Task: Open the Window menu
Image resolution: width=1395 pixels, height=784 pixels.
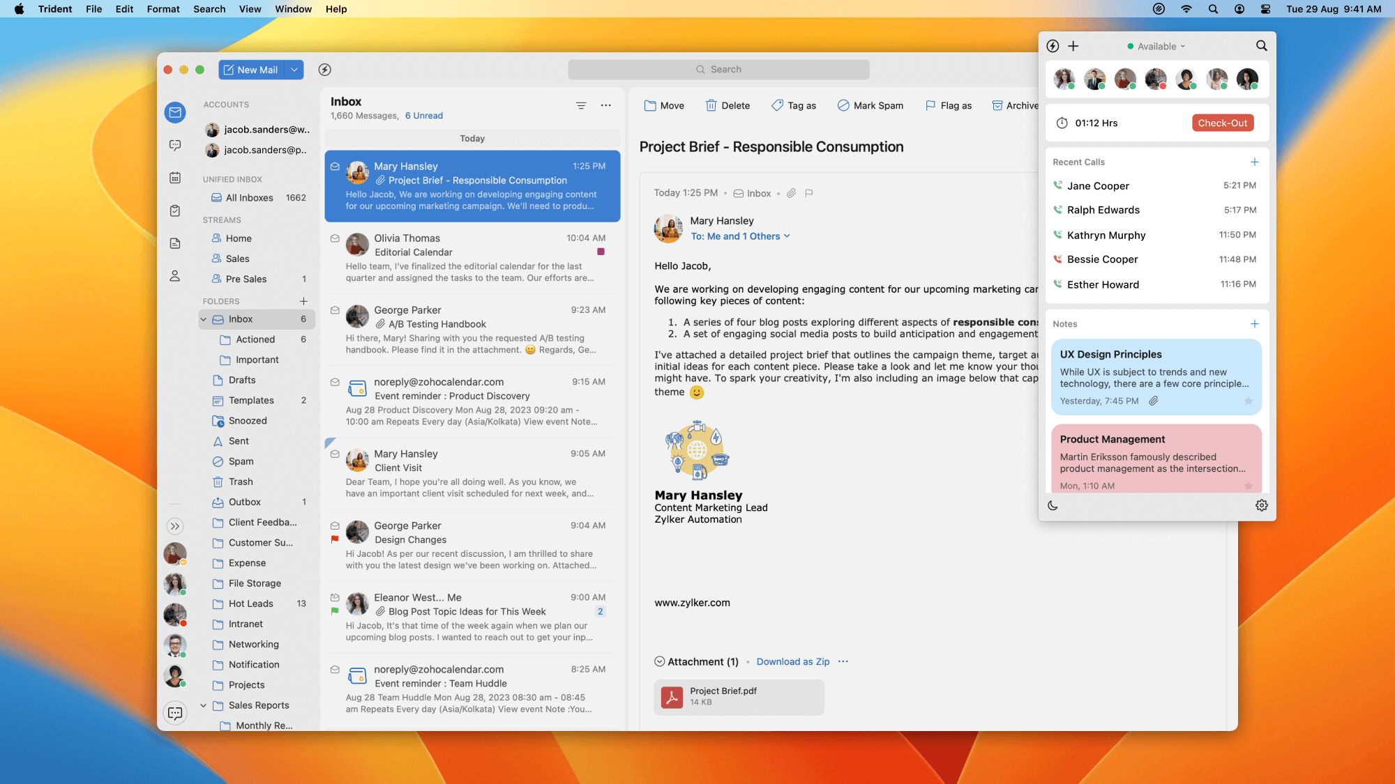Action: (293, 9)
